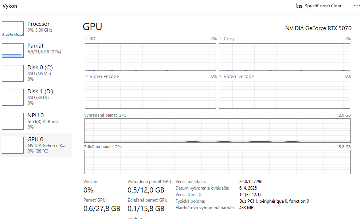Open the Video Decode engine dropdown
This screenshot has height=219, width=361.
tap(221, 76)
